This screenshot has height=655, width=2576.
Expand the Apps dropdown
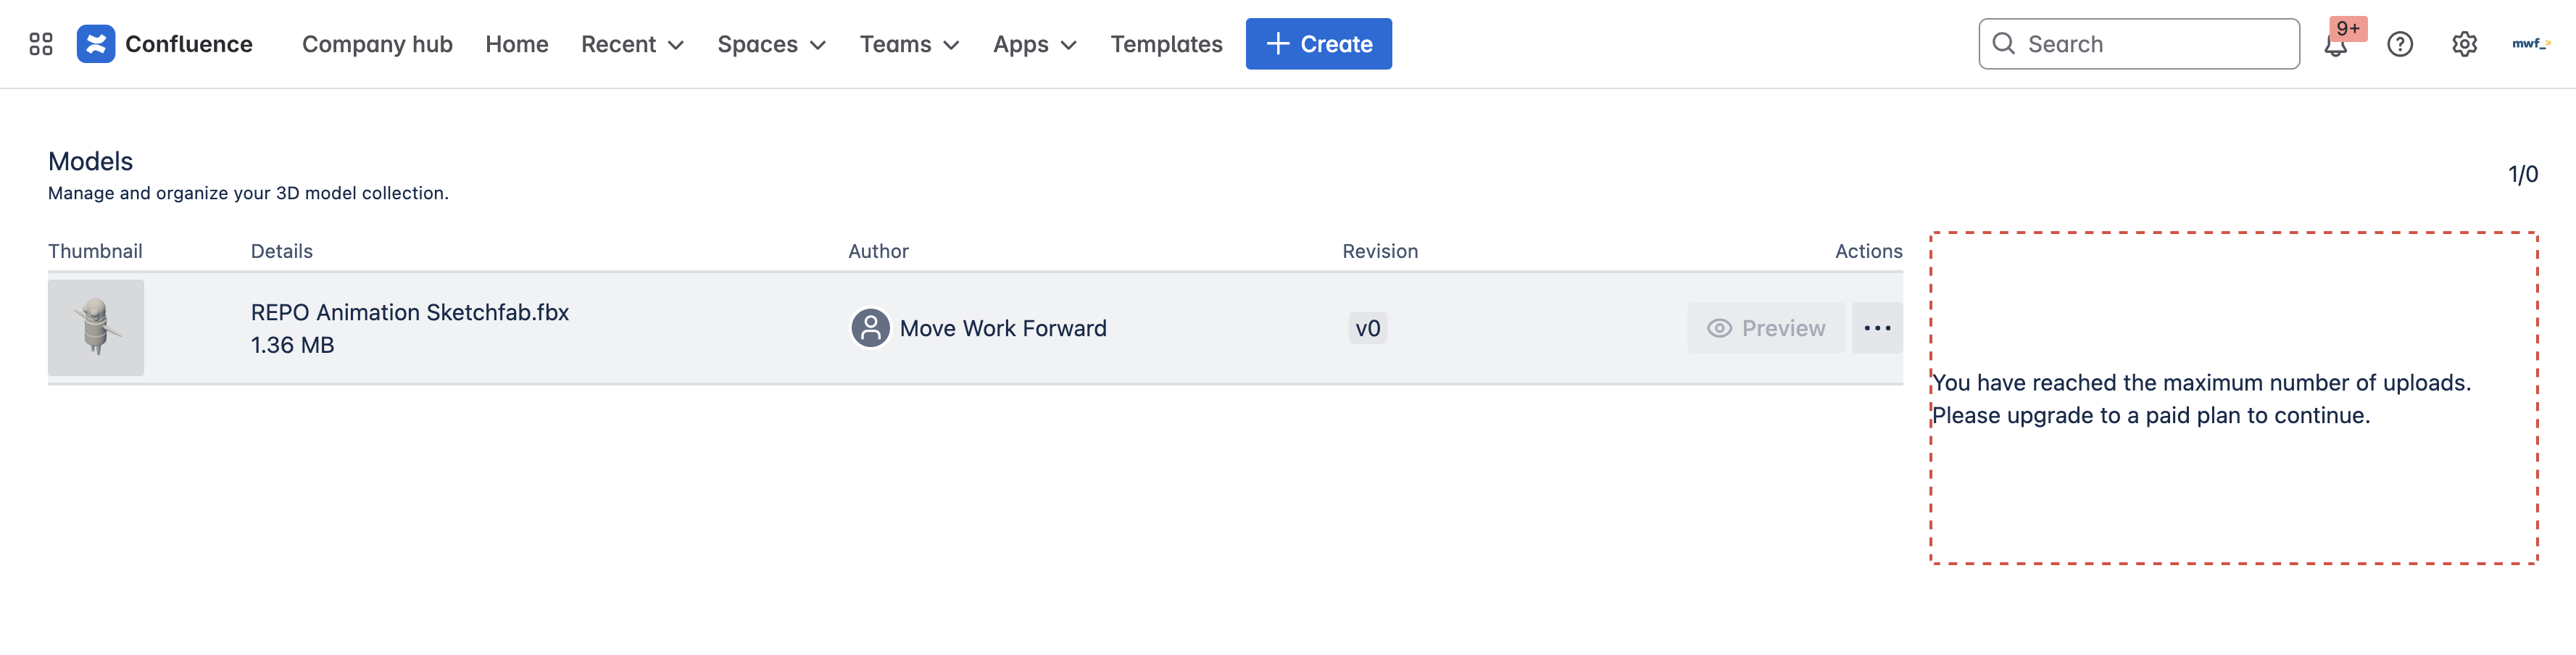(1034, 44)
